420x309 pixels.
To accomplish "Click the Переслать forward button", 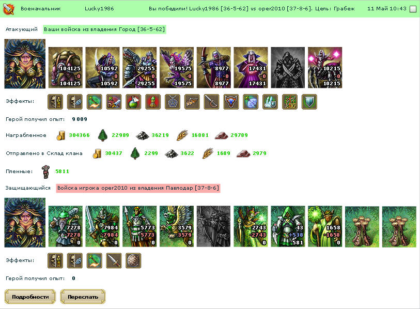I will click(x=83, y=297).
